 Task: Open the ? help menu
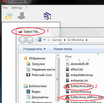(x=27, y=8)
